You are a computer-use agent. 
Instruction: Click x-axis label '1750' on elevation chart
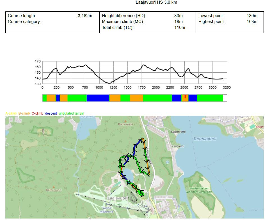[x=142, y=87]
